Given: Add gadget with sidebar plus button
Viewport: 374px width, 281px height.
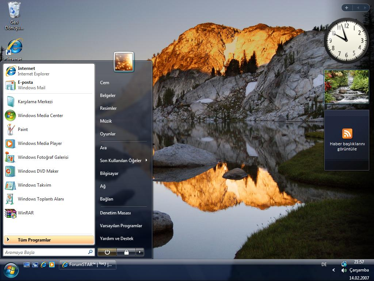Looking at the screenshot, I should [x=347, y=8].
